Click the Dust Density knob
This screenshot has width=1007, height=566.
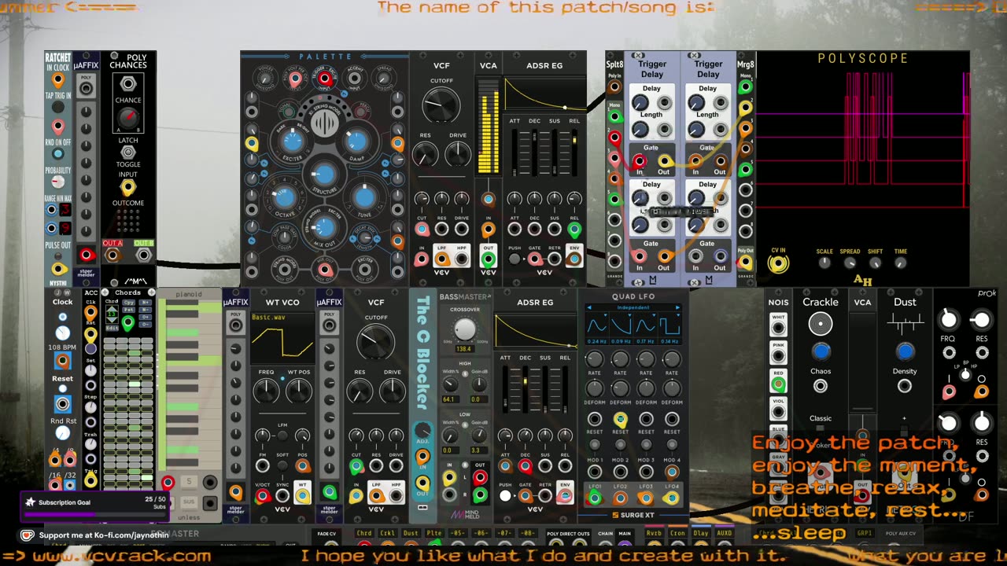click(905, 351)
